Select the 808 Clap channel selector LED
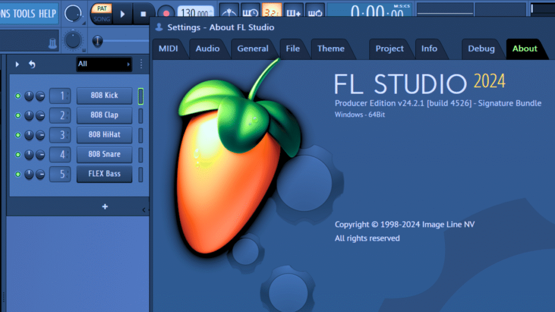The image size is (555, 312). tap(140, 116)
